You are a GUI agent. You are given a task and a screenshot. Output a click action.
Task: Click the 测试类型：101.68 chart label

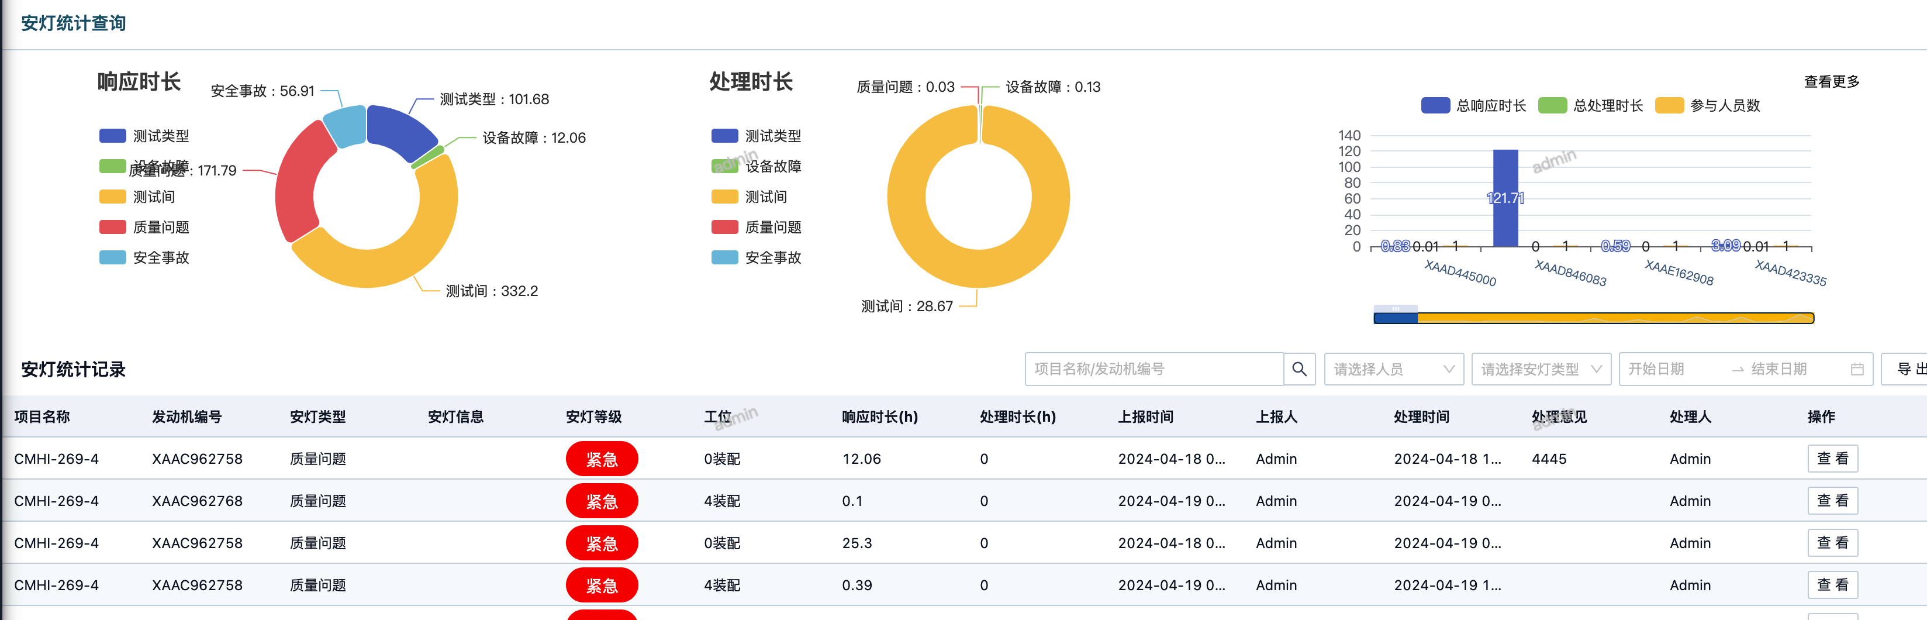495,99
